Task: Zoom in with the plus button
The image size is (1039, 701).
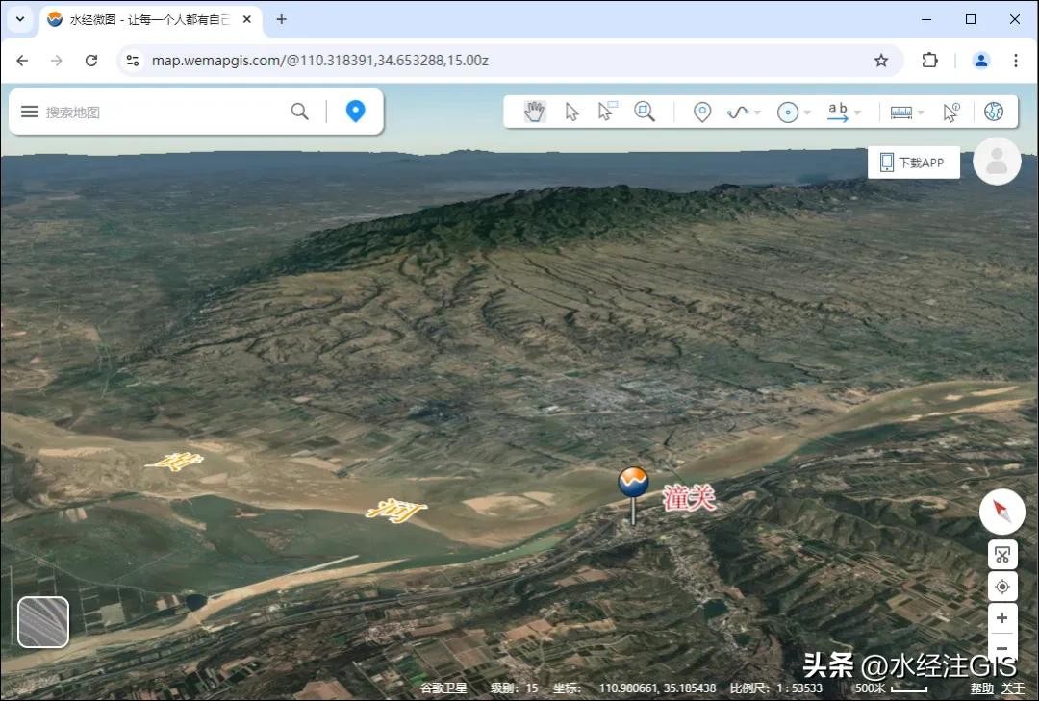Action: coord(1001,618)
